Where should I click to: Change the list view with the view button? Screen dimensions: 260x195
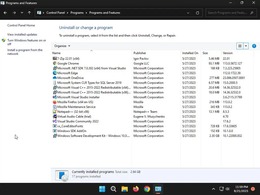tap(240, 46)
